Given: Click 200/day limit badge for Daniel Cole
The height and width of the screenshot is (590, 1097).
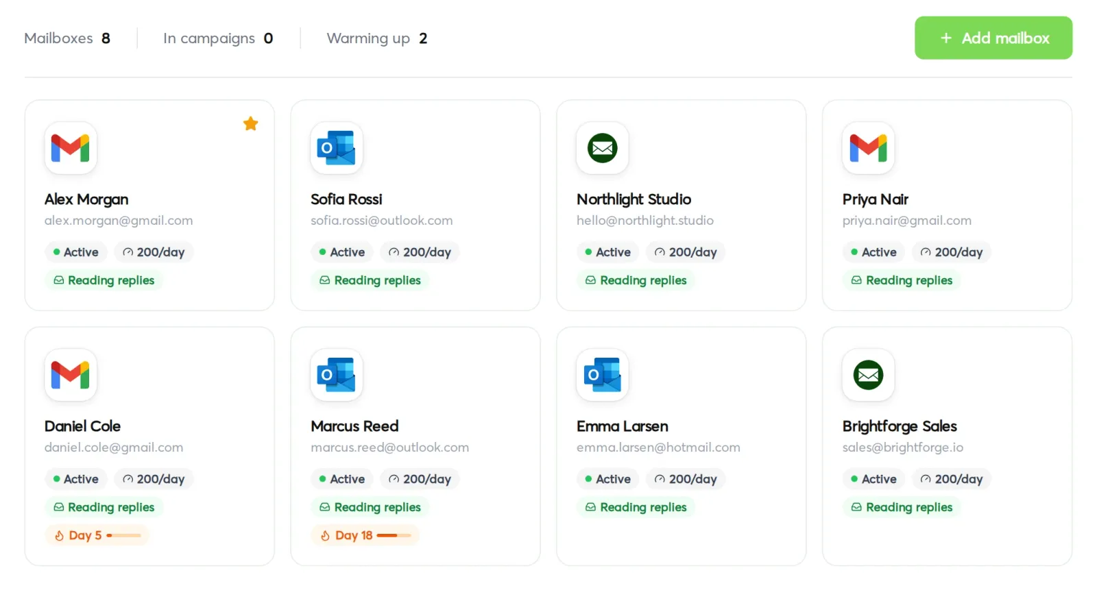Looking at the screenshot, I should (154, 479).
